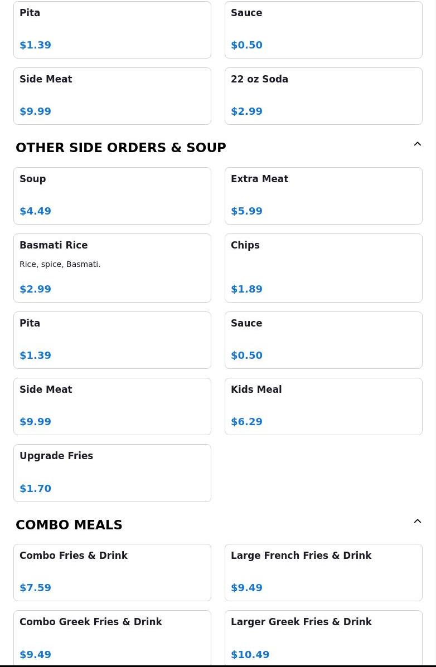Collapse the Other Side Orders & Soup section chevron
The height and width of the screenshot is (667, 436).
[x=417, y=144]
